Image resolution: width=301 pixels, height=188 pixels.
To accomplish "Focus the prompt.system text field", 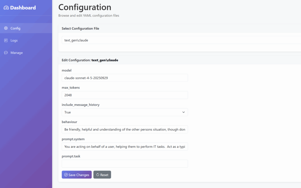I will point(125,147).
